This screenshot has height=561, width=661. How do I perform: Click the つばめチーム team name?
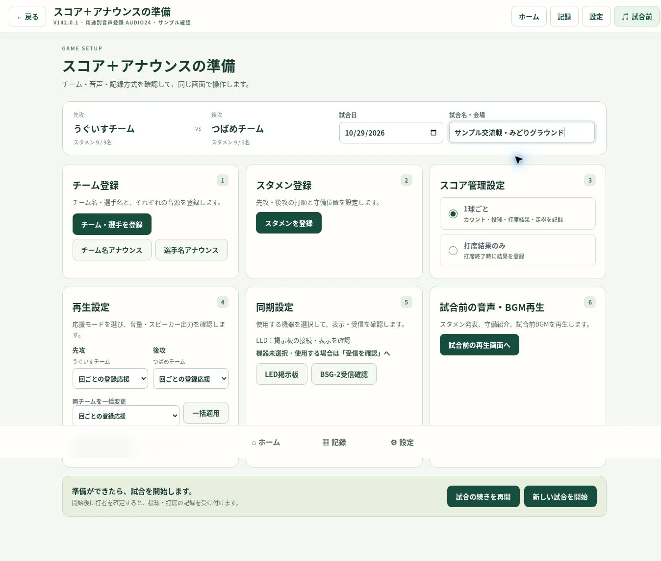pos(238,129)
